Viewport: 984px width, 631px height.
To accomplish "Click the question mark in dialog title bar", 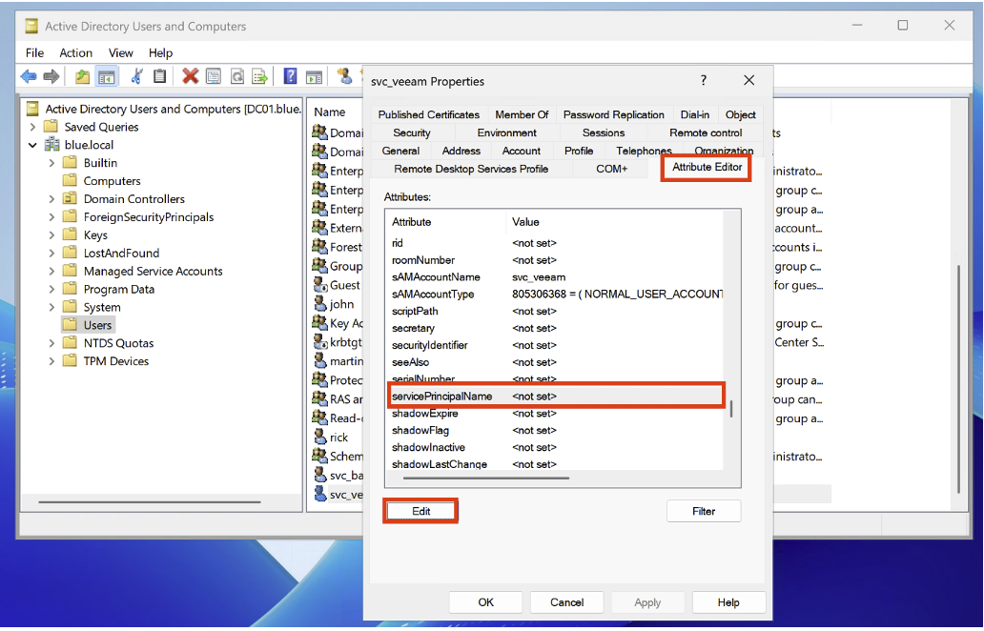I will pos(704,81).
